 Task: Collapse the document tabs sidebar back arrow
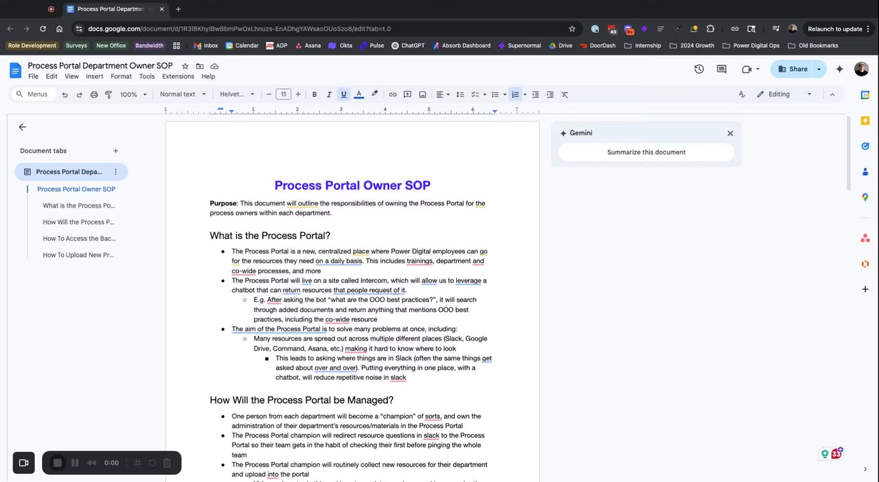coord(23,127)
